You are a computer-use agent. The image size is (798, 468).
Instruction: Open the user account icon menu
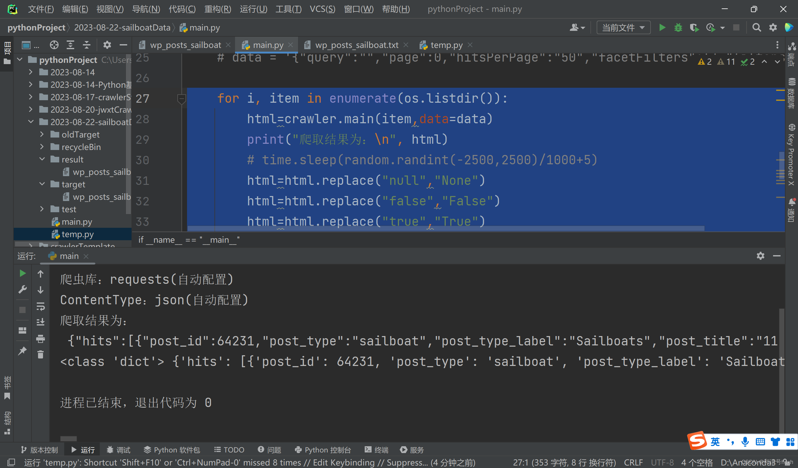577,27
